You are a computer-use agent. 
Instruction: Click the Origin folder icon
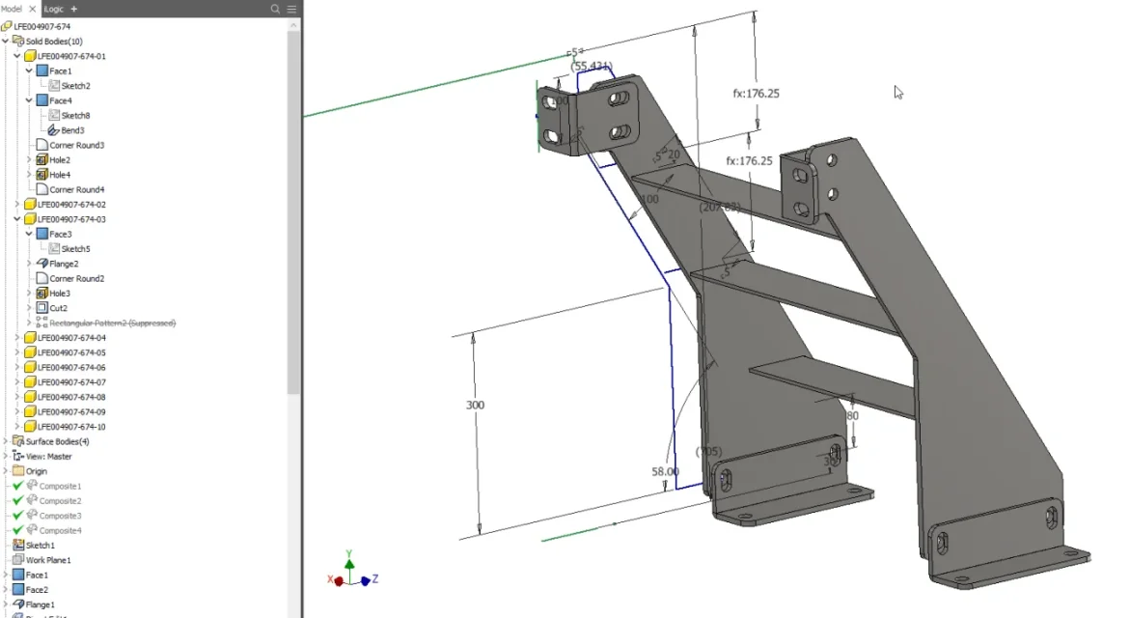18,471
